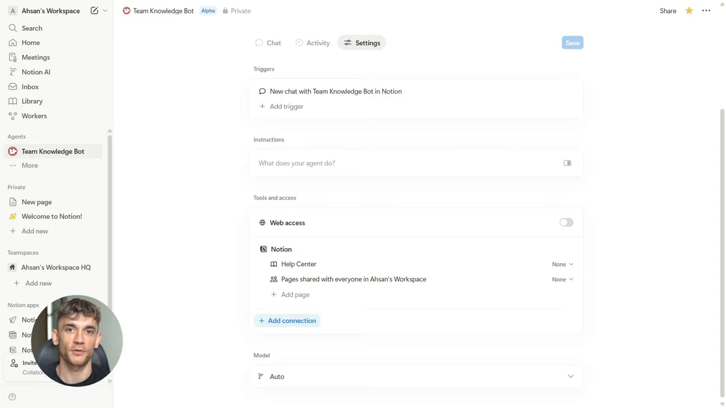Open help question mark icon
Viewport: 726px width, 408px height.
[x=12, y=397]
